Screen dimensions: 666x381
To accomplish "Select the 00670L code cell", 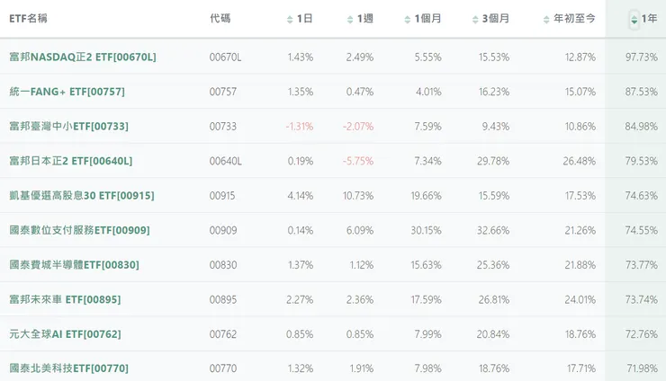I will click(225, 57).
